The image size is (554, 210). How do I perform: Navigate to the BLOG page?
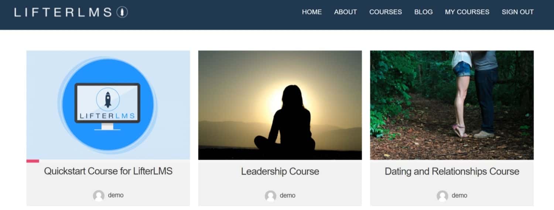pos(423,12)
